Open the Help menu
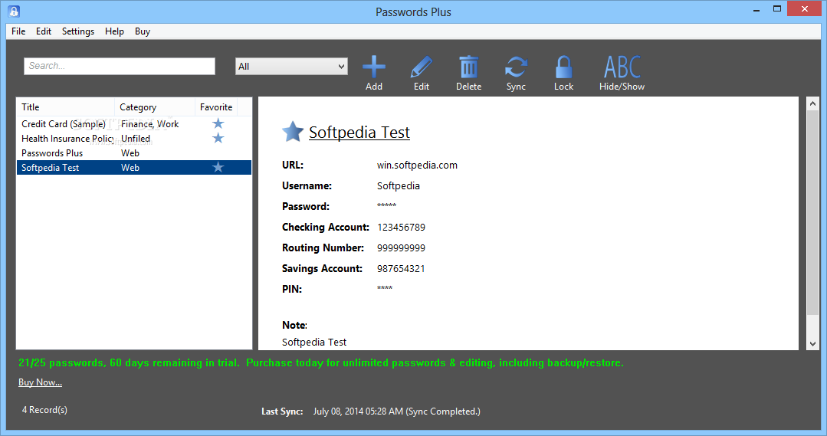 114,31
